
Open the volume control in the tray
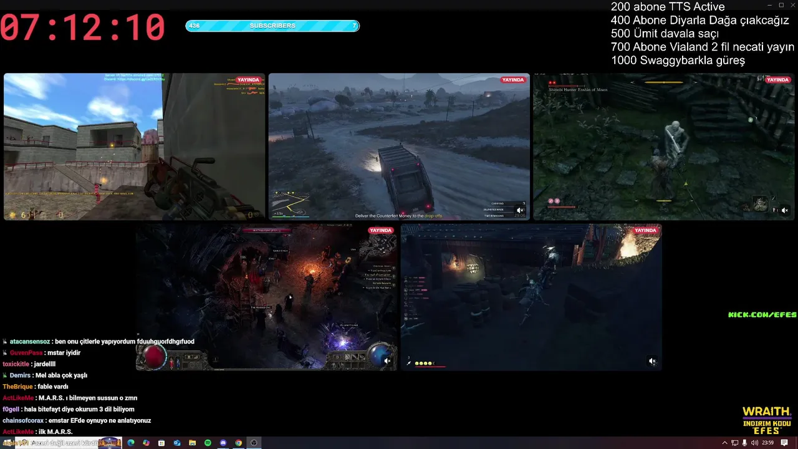click(x=754, y=443)
